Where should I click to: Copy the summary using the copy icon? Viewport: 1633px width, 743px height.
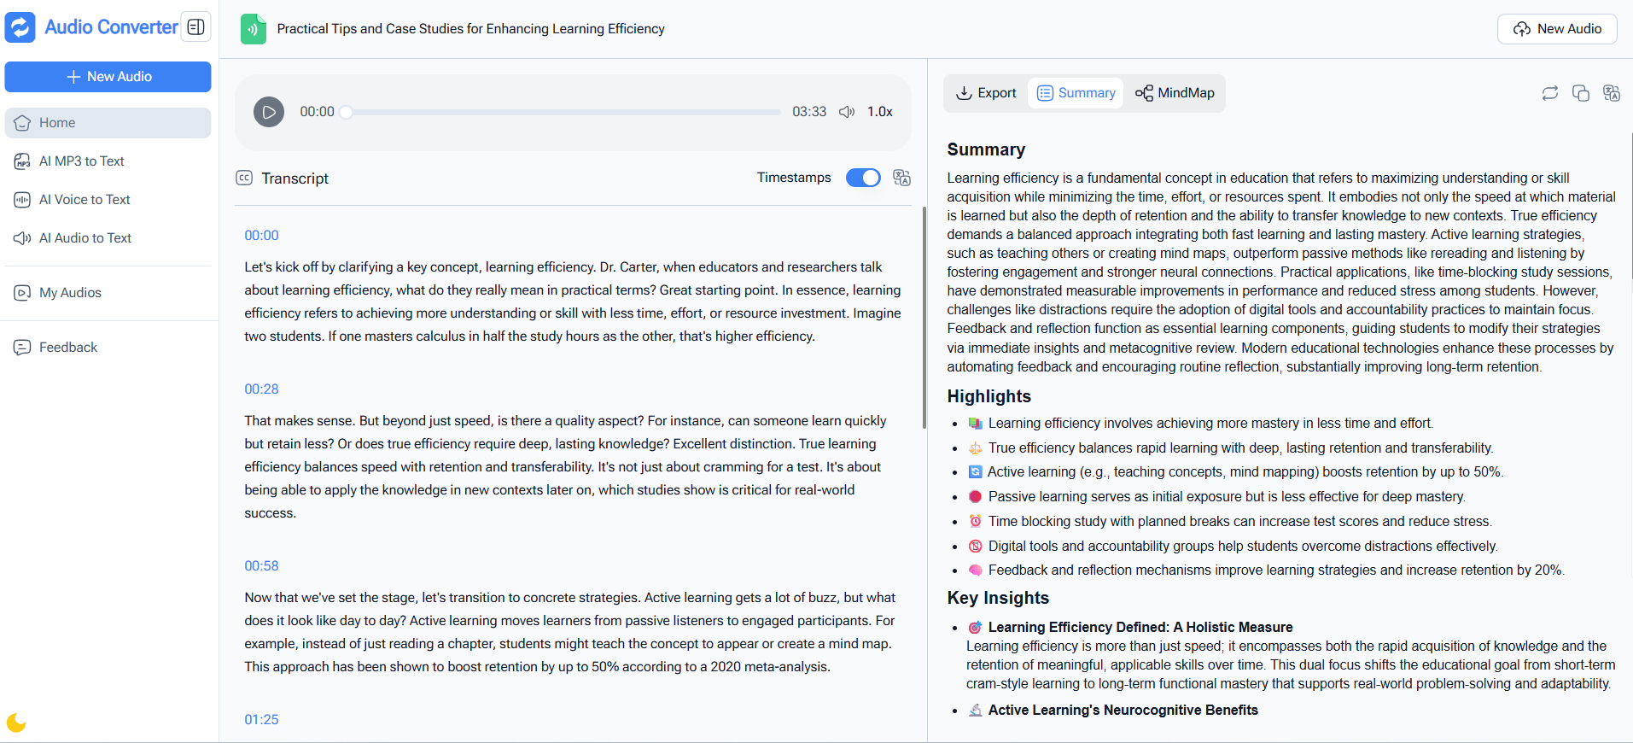pos(1580,93)
